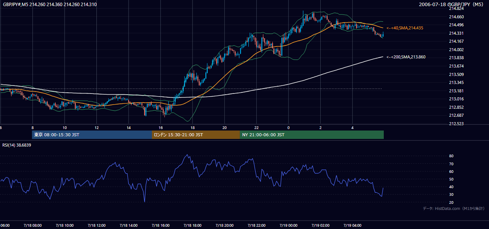Click the RSI scale value 60
This screenshot has height=229, width=489.
pyautogui.click(x=451, y=171)
